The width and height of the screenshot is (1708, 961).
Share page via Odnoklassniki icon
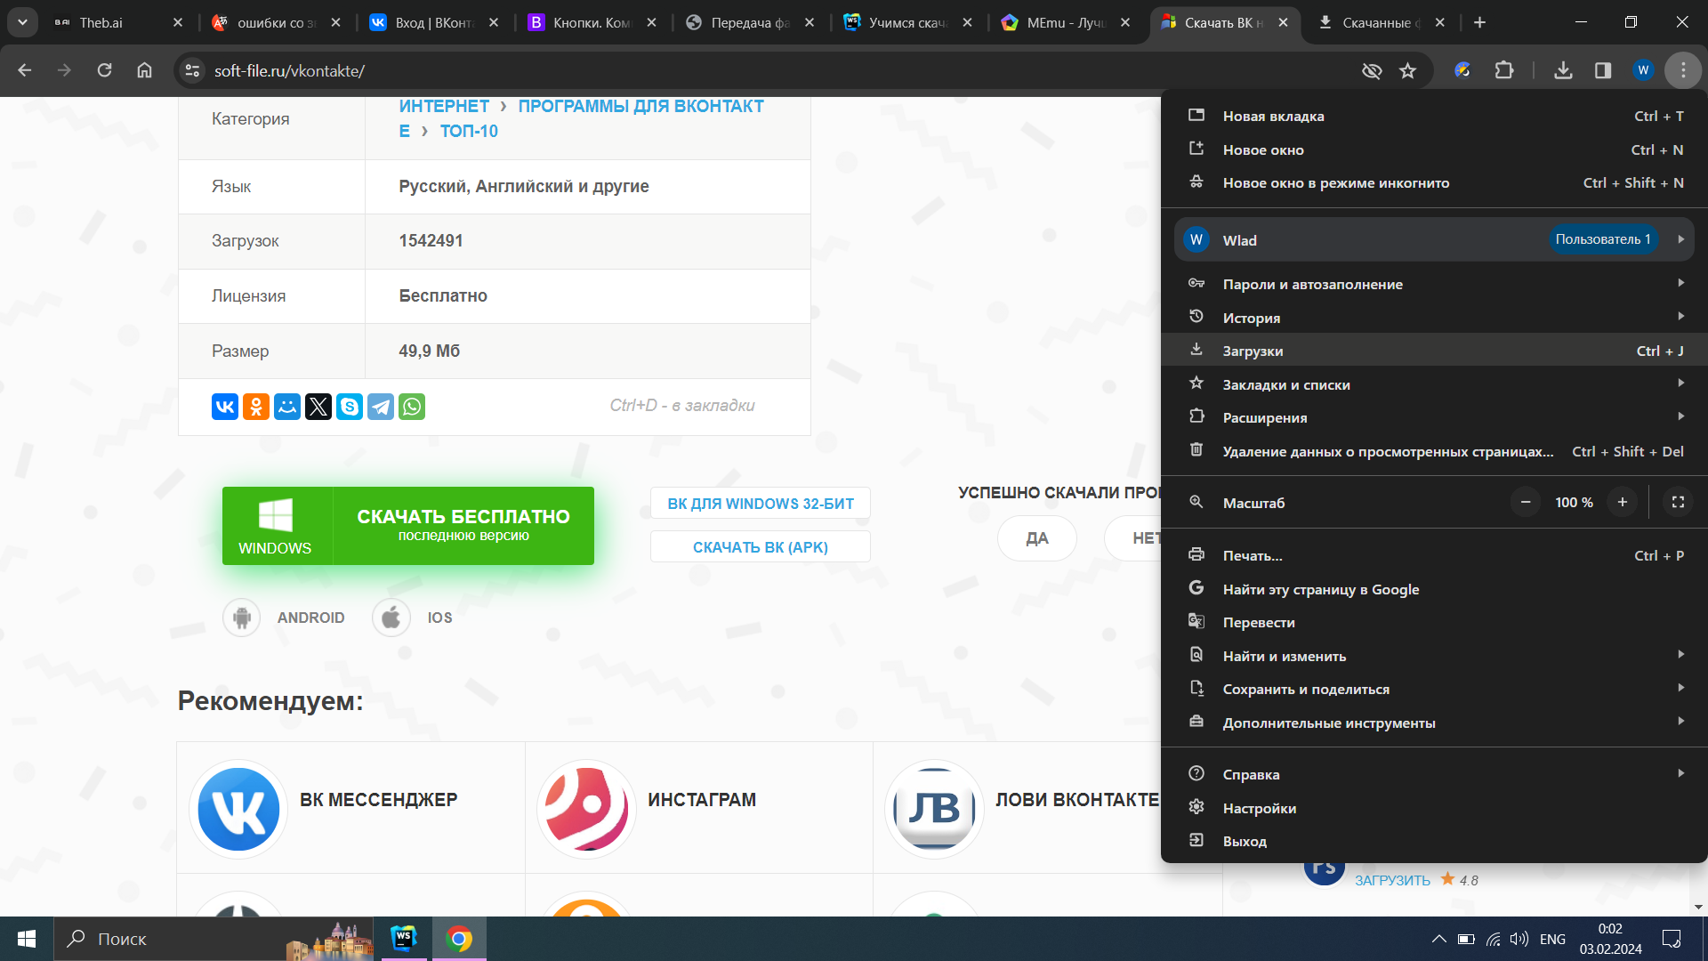coord(256,407)
